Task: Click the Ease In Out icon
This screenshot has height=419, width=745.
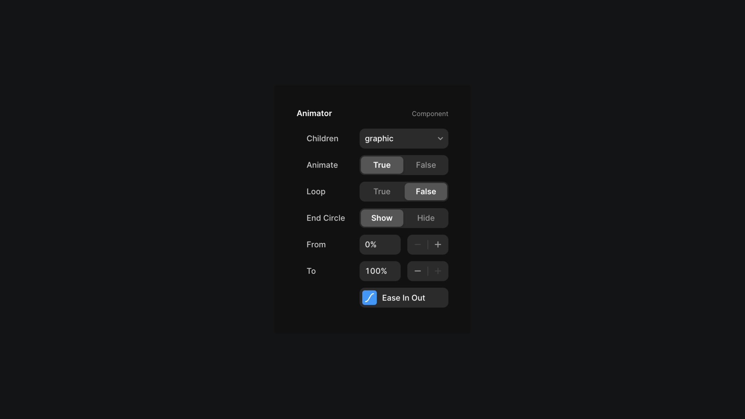Action: click(x=369, y=297)
